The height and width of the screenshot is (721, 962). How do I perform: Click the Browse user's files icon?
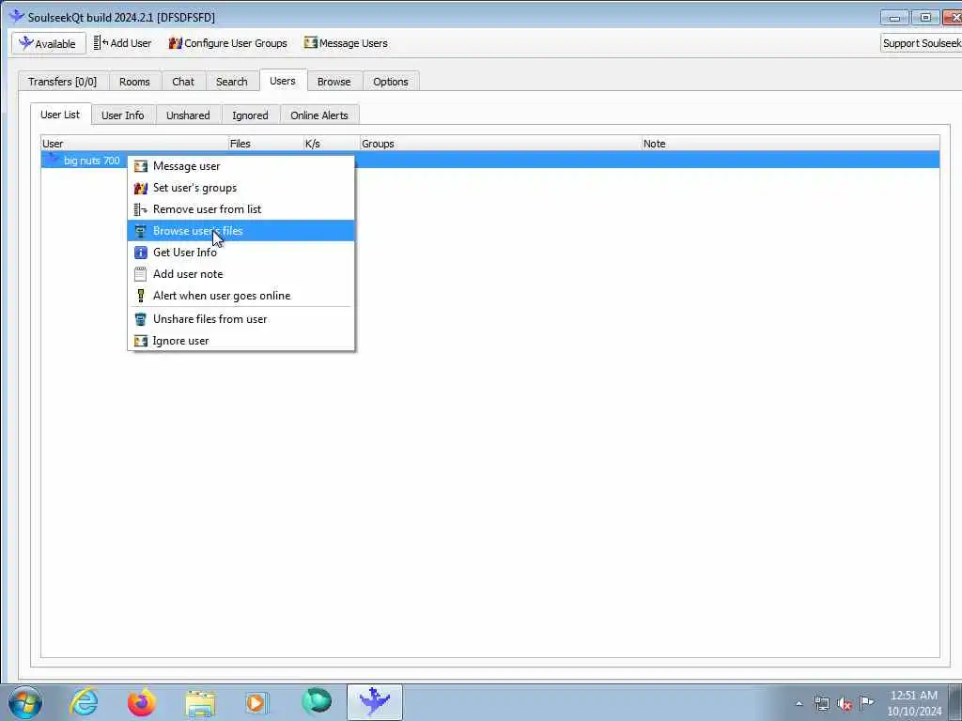click(x=141, y=231)
